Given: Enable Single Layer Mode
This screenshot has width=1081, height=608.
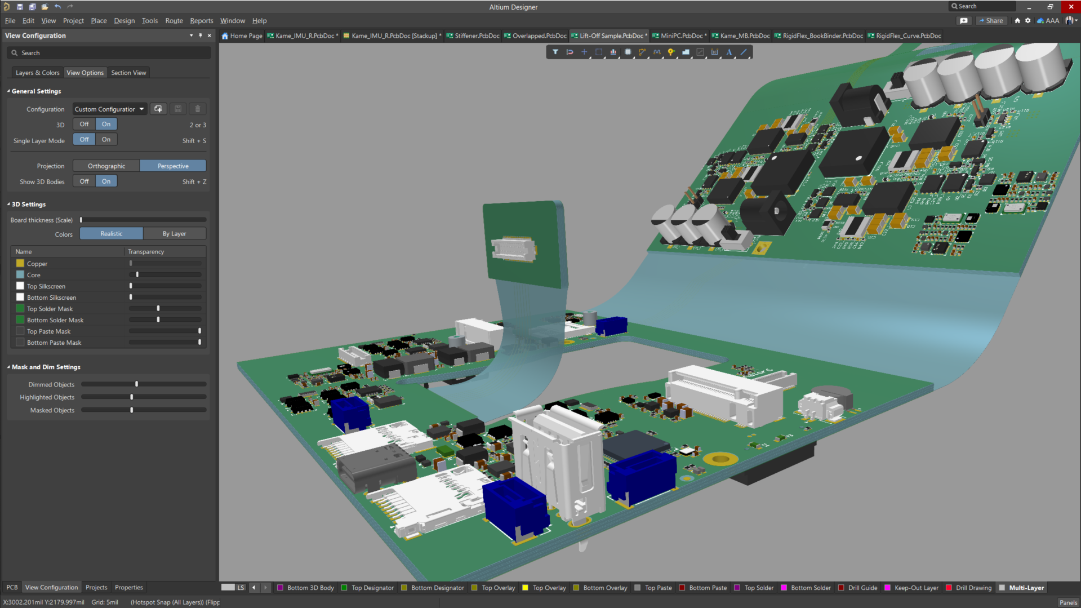Looking at the screenshot, I should pyautogui.click(x=106, y=139).
